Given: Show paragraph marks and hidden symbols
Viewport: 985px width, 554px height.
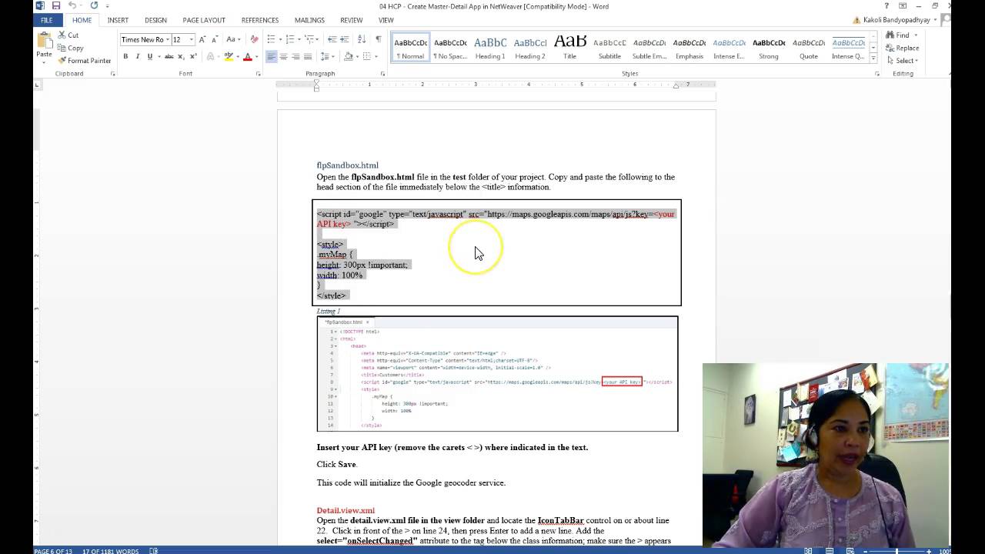Looking at the screenshot, I should coord(378,39).
